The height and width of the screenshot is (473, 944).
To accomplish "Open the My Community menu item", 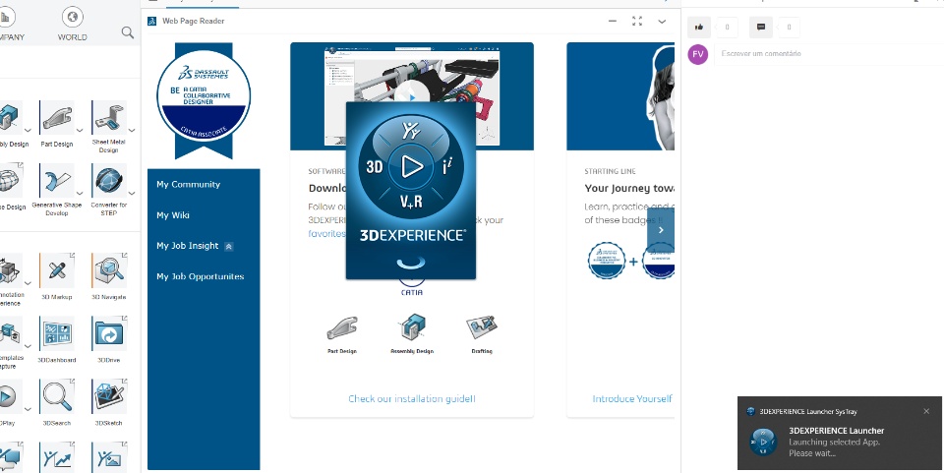I will [189, 184].
